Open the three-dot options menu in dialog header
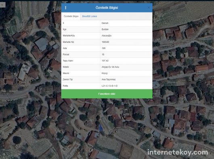The height and width of the screenshot is (159, 214). 66,8
